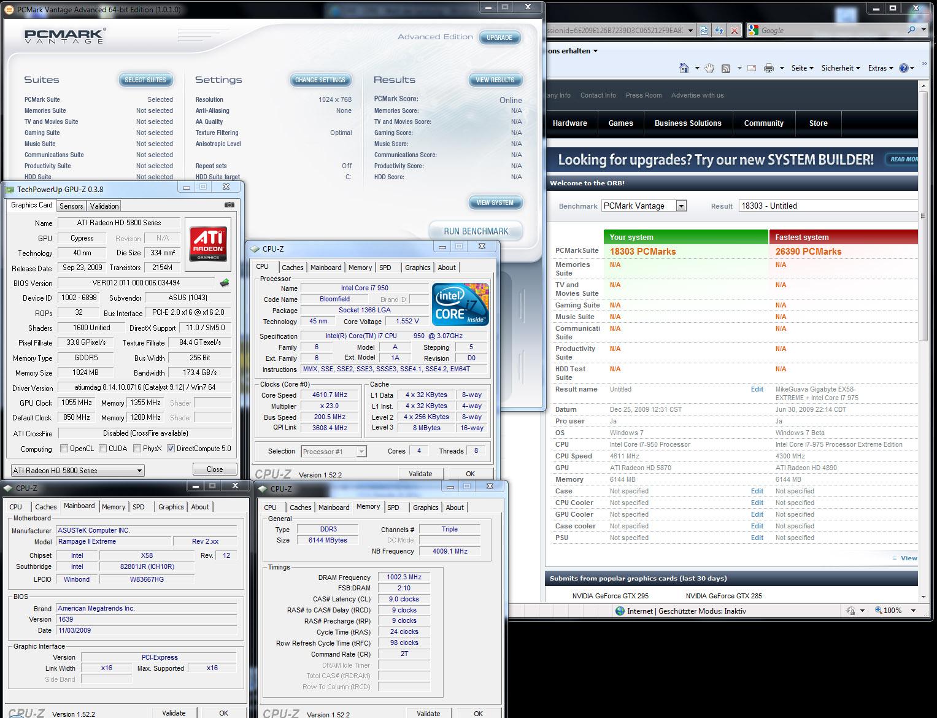Open the Sicherheit menu dropdown
The height and width of the screenshot is (718, 937).
(841, 68)
